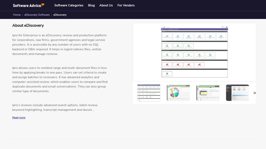
Task: Select the third thumbnail with the yellow chart
Action: (208, 93)
